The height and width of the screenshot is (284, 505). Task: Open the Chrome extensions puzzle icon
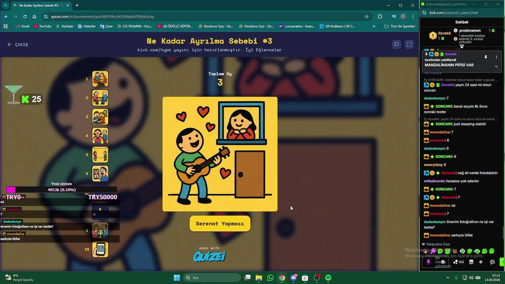(x=380, y=17)
